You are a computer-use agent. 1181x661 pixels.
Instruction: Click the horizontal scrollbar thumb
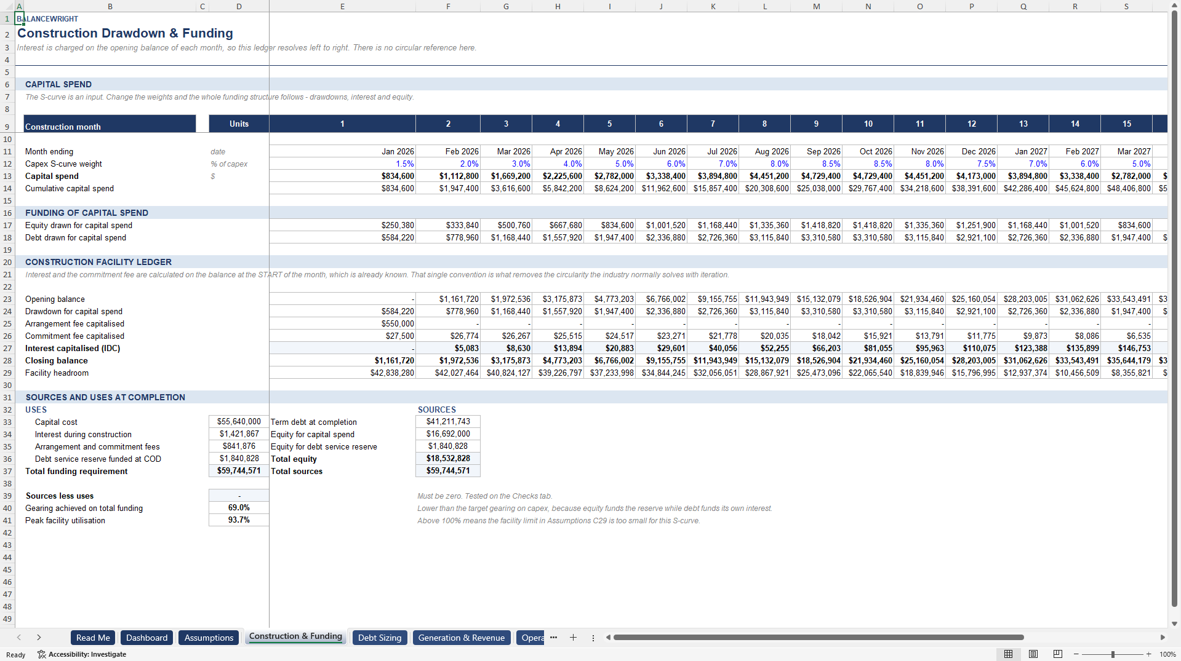pos(819,638)
